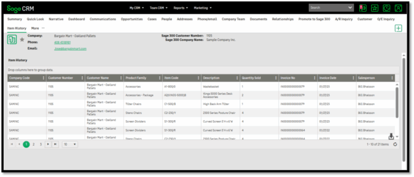
Task: Click the page's outer vertical scrollbar
Action: [x=404, y=109]
